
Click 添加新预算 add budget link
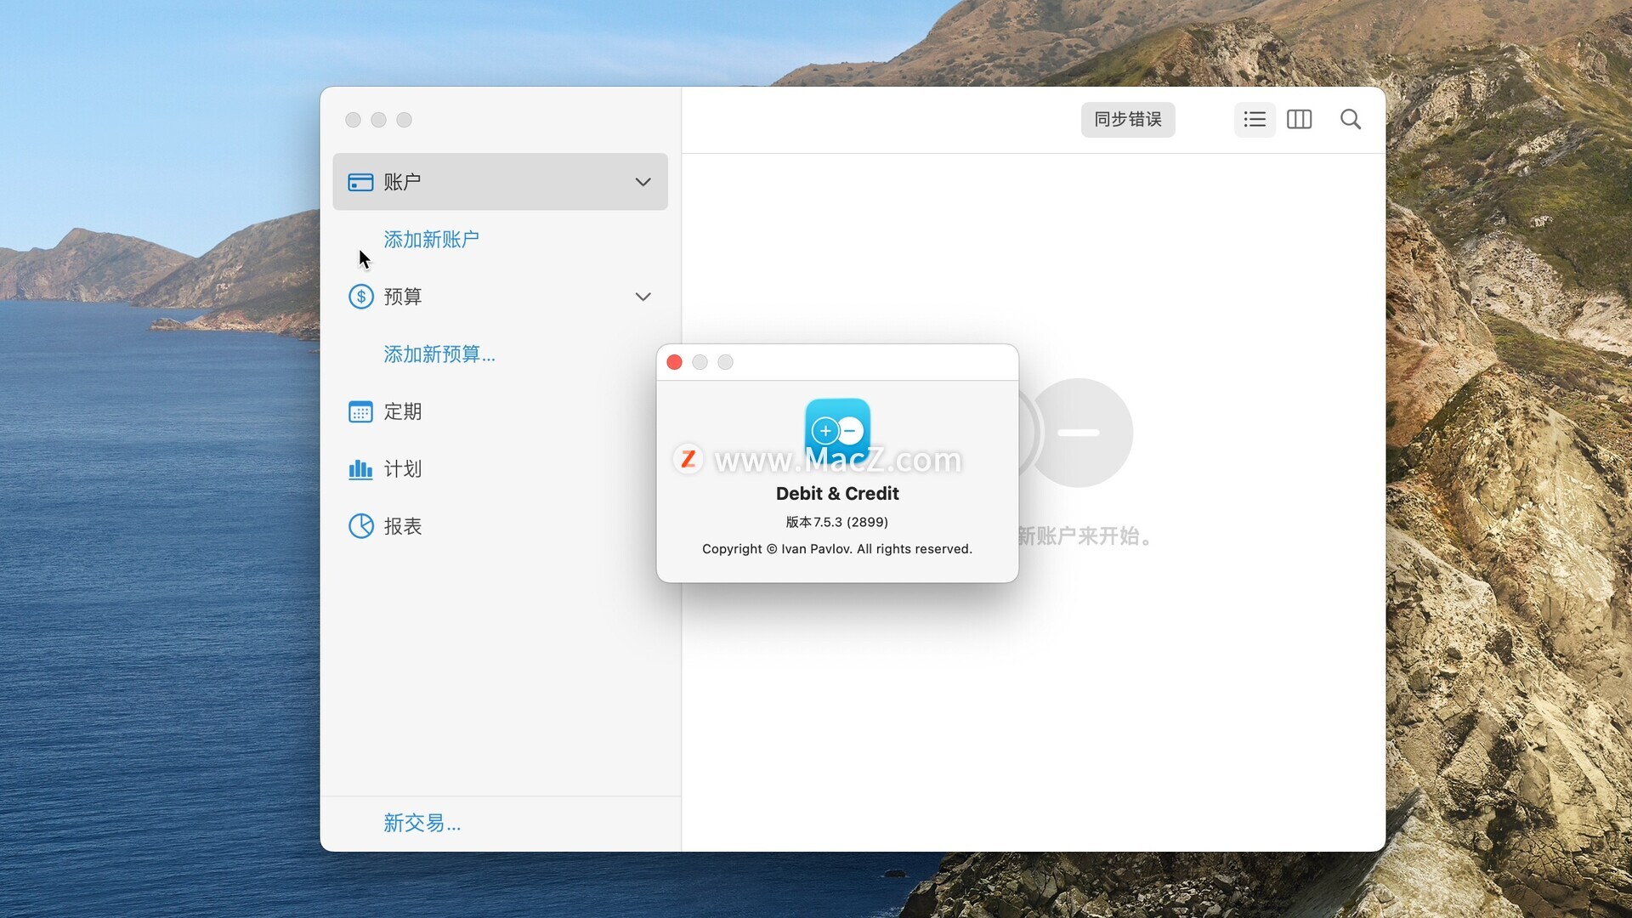pyautogui.click(x=439, y=354)
